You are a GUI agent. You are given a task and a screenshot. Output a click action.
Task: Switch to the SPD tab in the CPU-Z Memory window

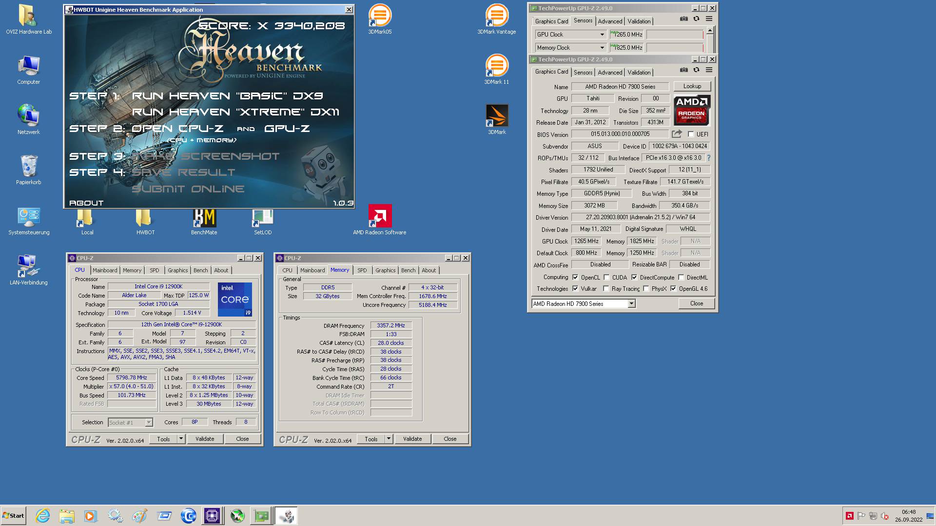pyautogui.click(x=362, y=270)
